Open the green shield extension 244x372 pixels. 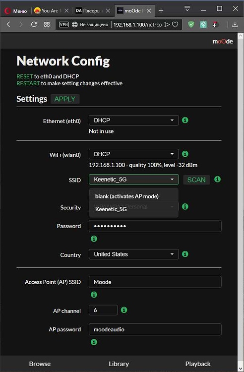tap(191, 24)
